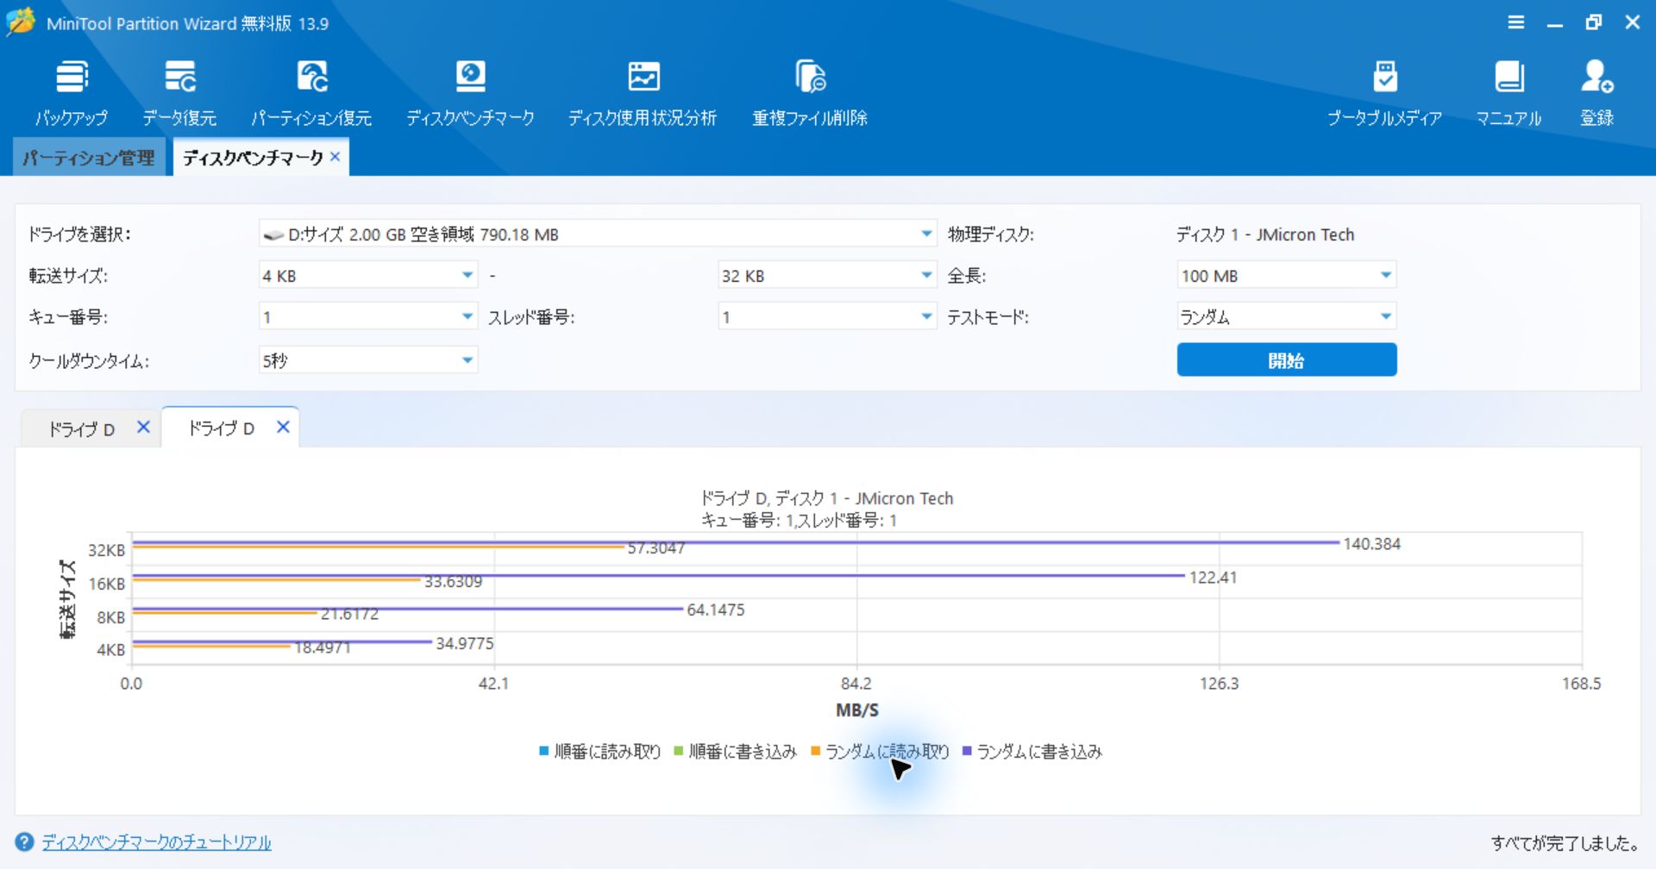Image resolution: width=1656 pixels, height=869 pixels.
Task: Open the 32 KB transfer size dropdown
Action: (827, 275)
